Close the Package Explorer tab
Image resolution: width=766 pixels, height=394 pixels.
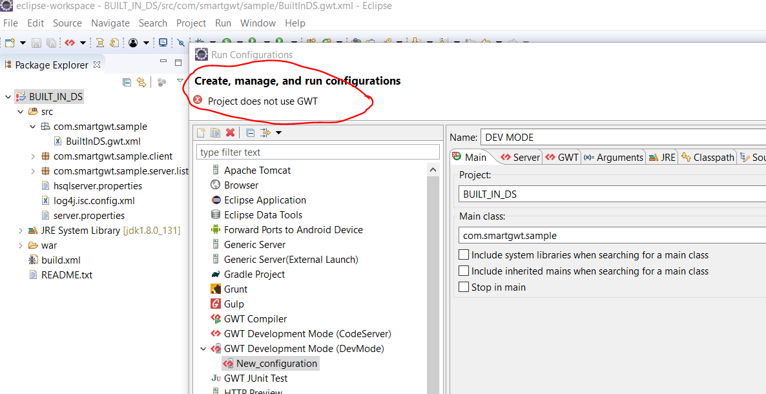(x=97, y=65)
